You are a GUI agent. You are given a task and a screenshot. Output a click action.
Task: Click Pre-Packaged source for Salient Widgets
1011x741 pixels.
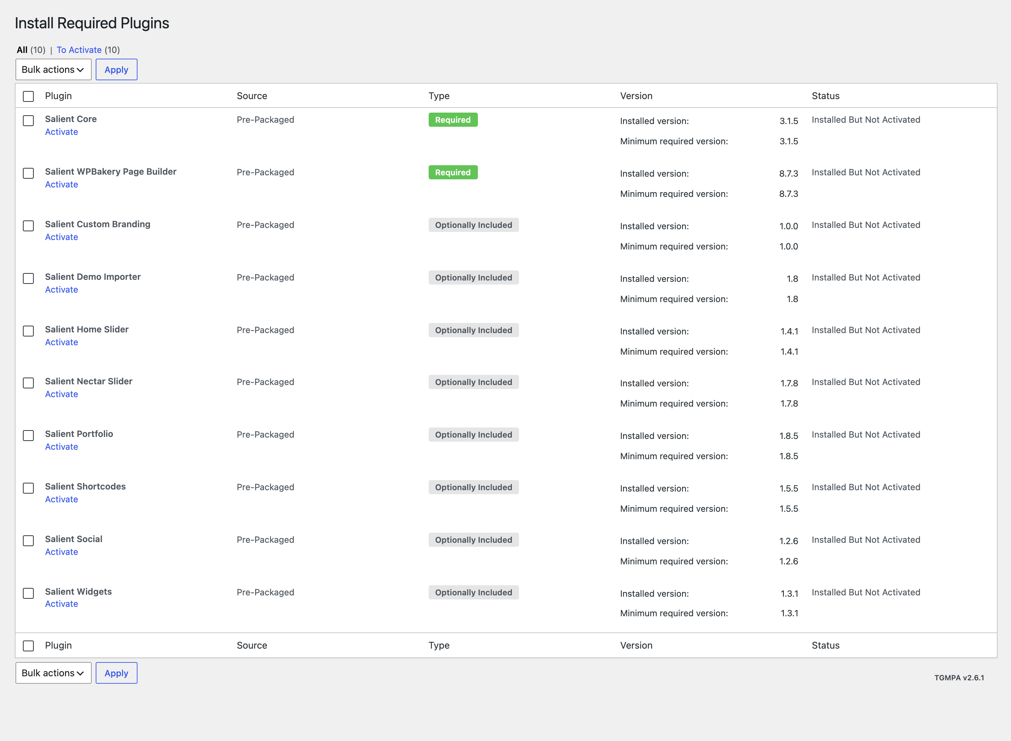click(x=266, y=592)
